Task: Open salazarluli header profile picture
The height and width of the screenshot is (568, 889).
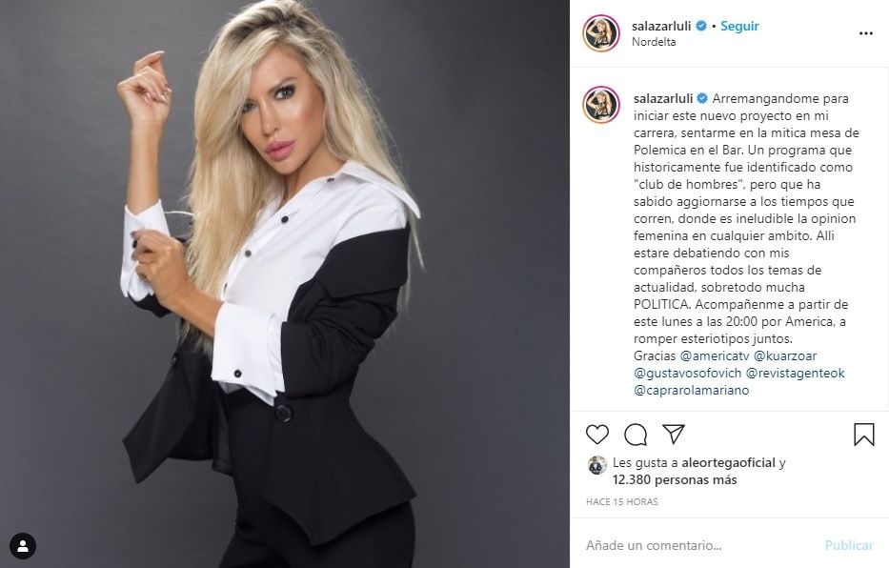Action: point(601,32)
